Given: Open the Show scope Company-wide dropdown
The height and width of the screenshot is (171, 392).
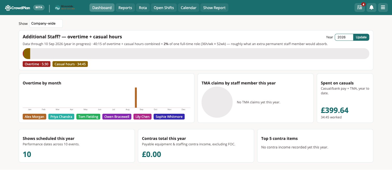Looking at the screenshot, I should [46, 23].
